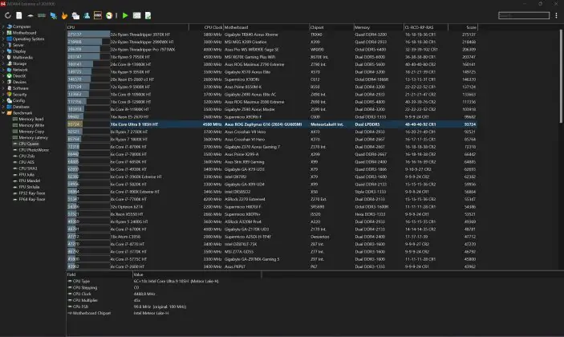Select the 16x Ryzen 9 7950X row

pyautogui.click(x=272, y=57)
